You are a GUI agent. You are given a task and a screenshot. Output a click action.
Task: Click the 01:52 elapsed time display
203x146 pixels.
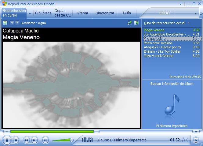[x=175, y=140]
